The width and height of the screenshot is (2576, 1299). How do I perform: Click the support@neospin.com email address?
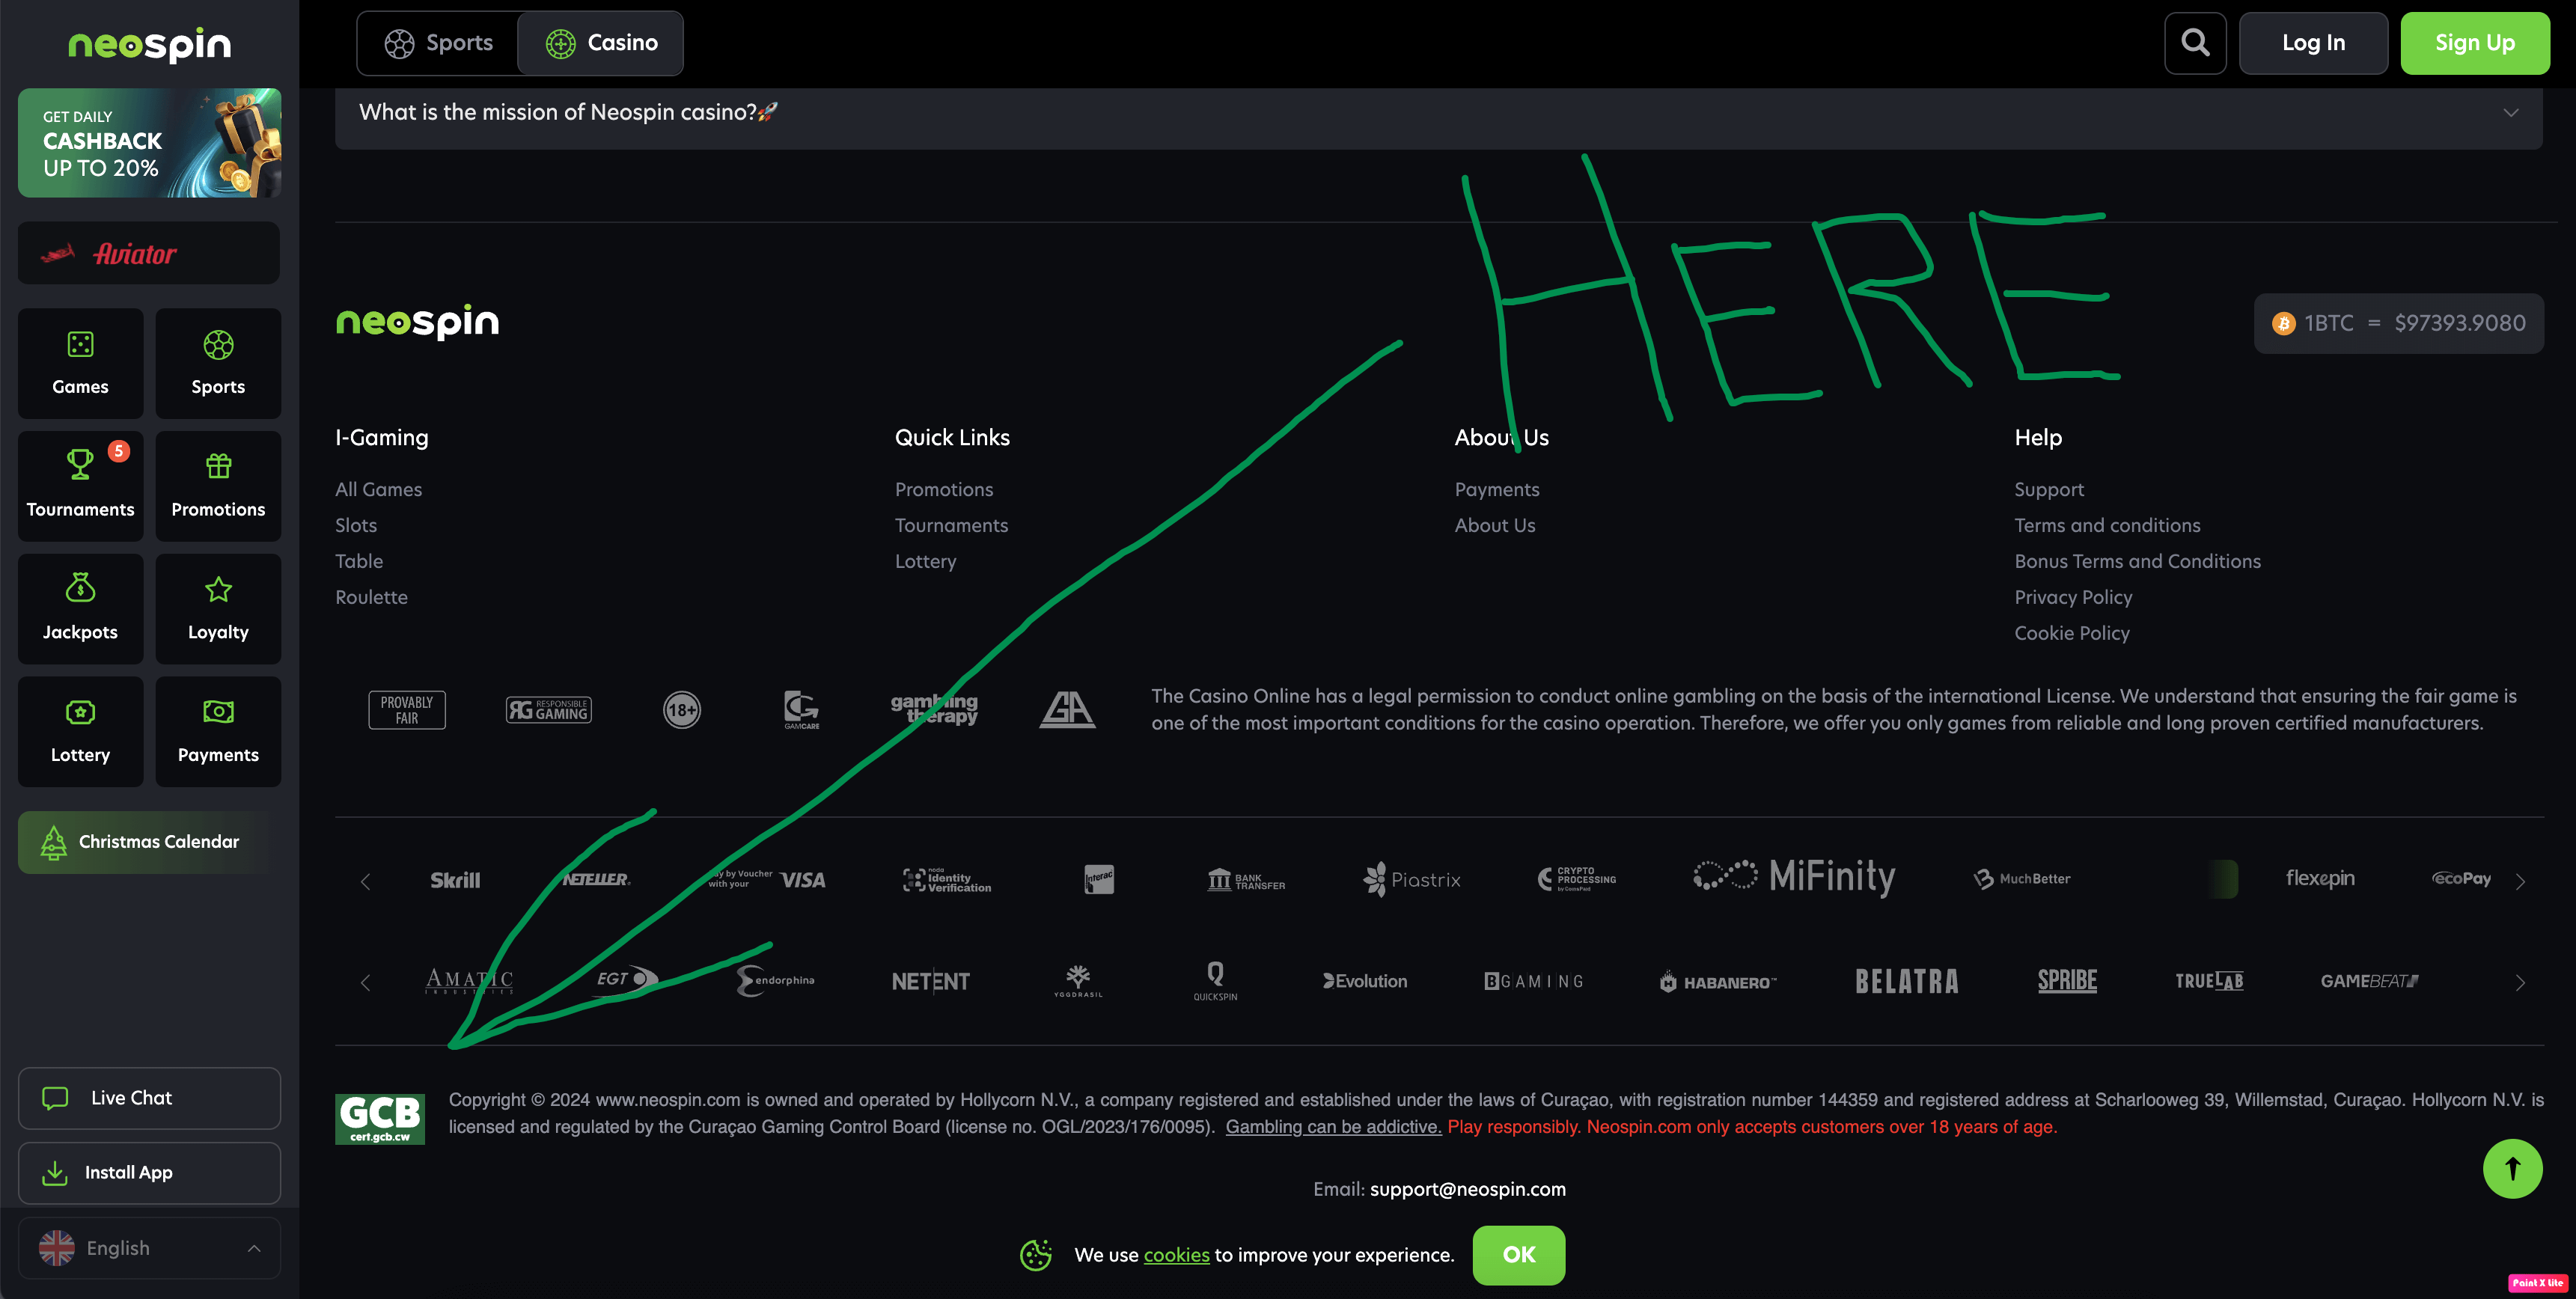click(1467, 1189)
